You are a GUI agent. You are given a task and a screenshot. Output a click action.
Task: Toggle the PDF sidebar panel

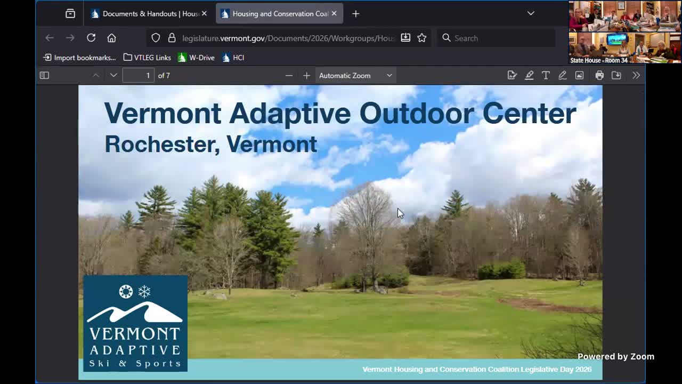44,75
